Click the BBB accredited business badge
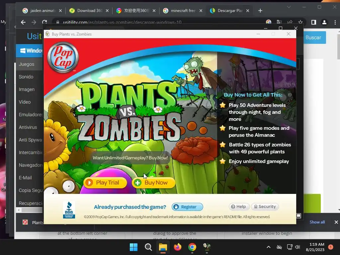The height and width of the screenshot is (255, 340). pos(69,210)
